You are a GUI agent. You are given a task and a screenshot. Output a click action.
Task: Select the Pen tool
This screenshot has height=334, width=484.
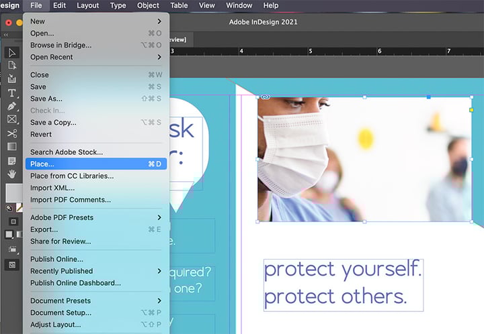tap(12, 106)
